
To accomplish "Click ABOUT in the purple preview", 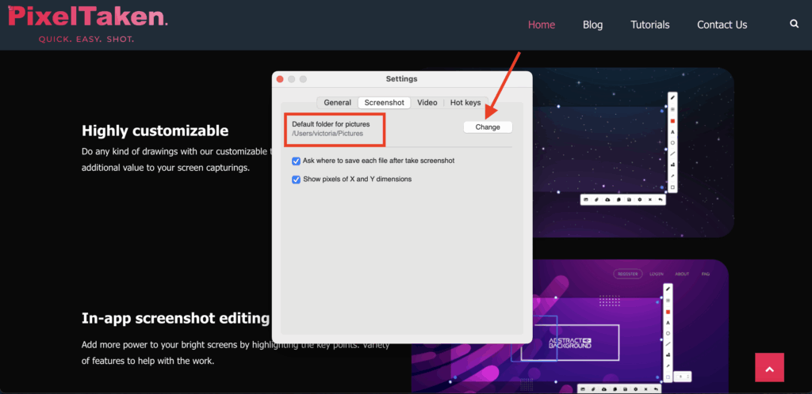I will point(681,275).
